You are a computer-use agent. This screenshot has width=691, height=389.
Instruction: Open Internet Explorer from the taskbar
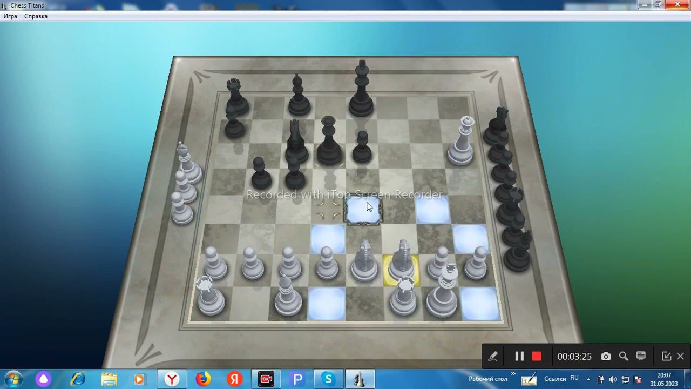tap(78, 379)
